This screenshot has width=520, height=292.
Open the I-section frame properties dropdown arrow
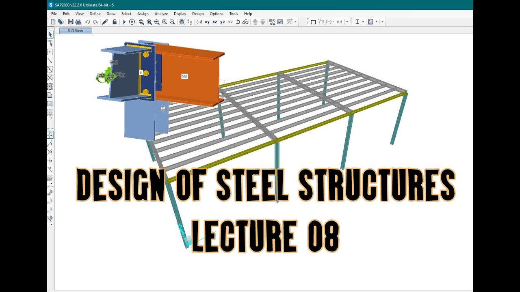[363, 22]
